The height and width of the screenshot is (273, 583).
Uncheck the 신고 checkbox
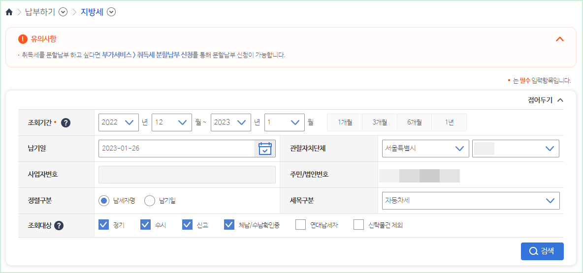tap(187, 225)
